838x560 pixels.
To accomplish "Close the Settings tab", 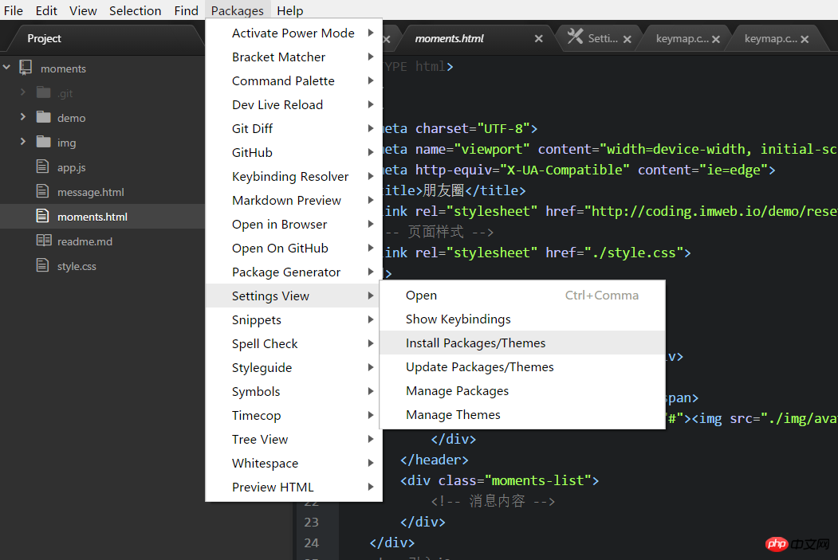I will (x=628, y=39).
